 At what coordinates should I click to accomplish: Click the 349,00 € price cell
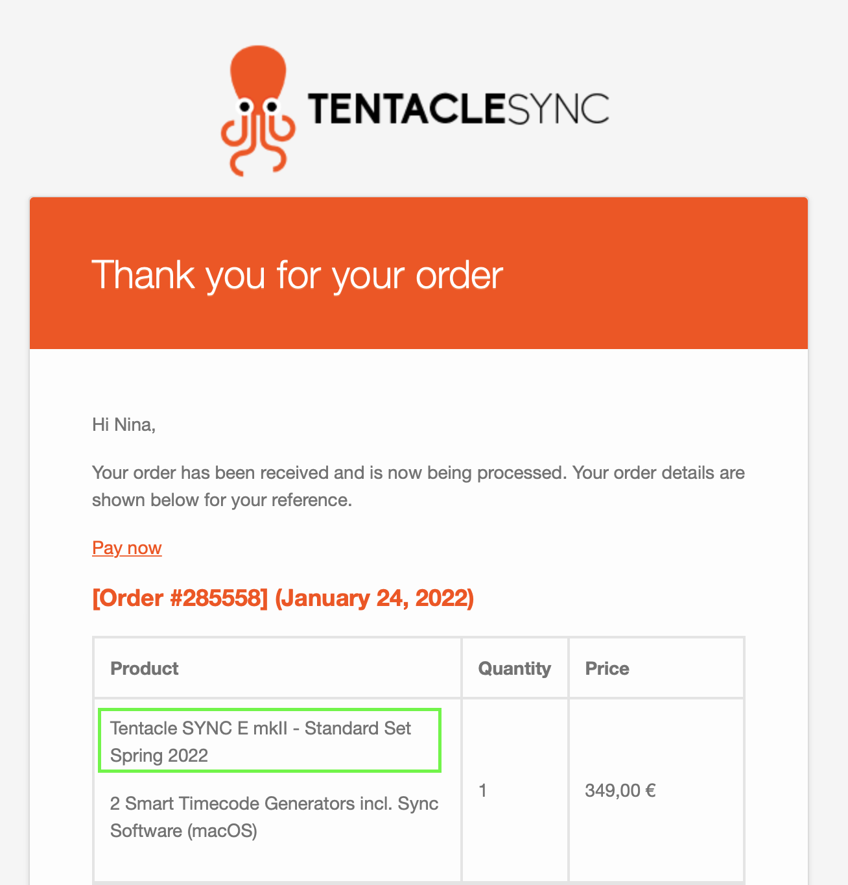656,790
